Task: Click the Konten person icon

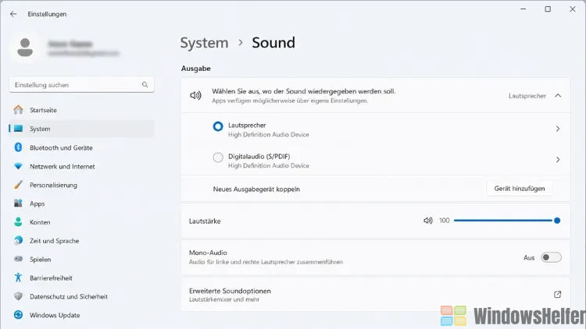Action: pyautogui.click(x=18, y=221)
